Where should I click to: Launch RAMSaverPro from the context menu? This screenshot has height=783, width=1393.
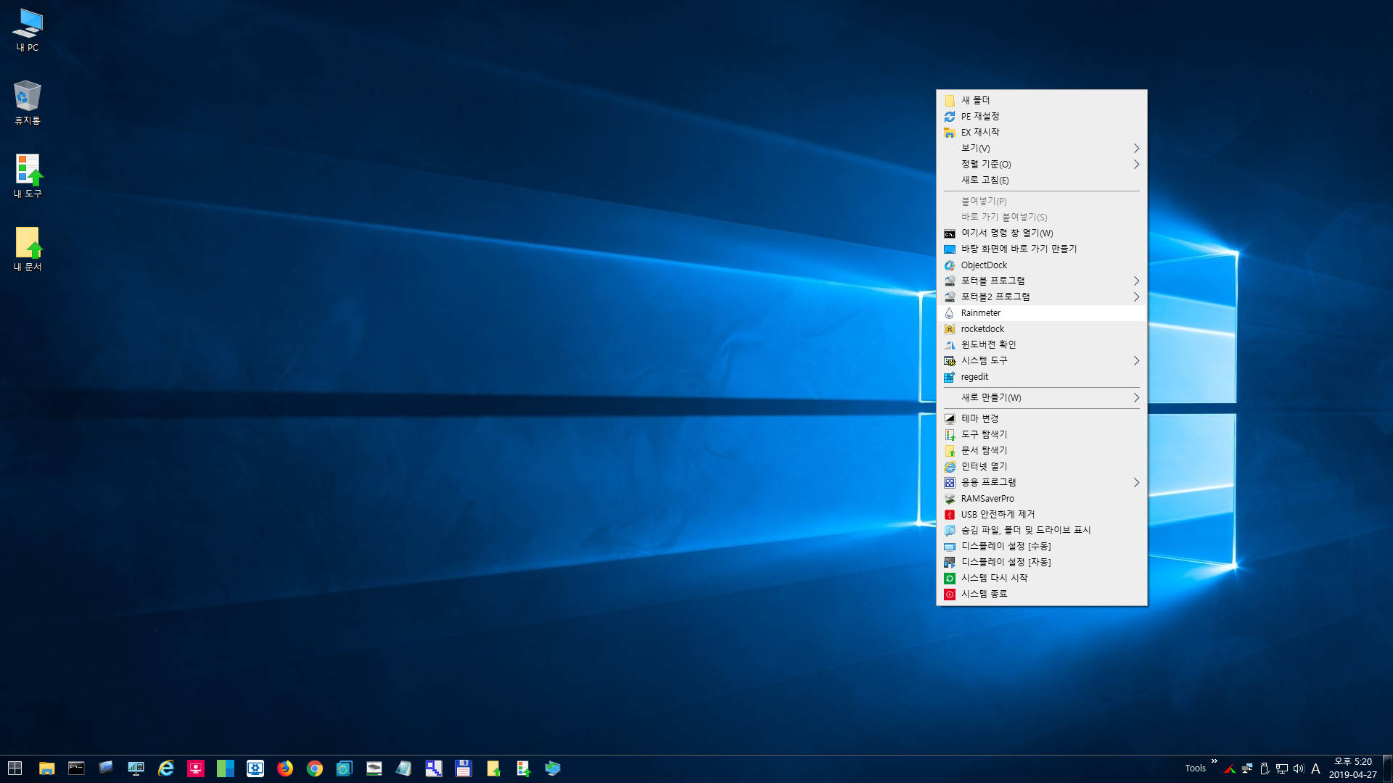(1042, 498)
